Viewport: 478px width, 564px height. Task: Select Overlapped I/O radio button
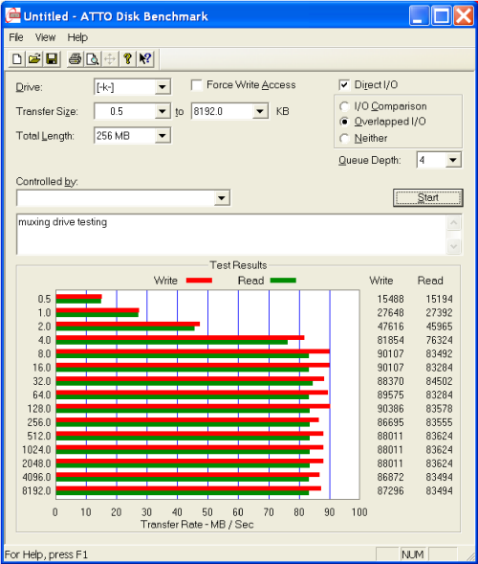344,122
